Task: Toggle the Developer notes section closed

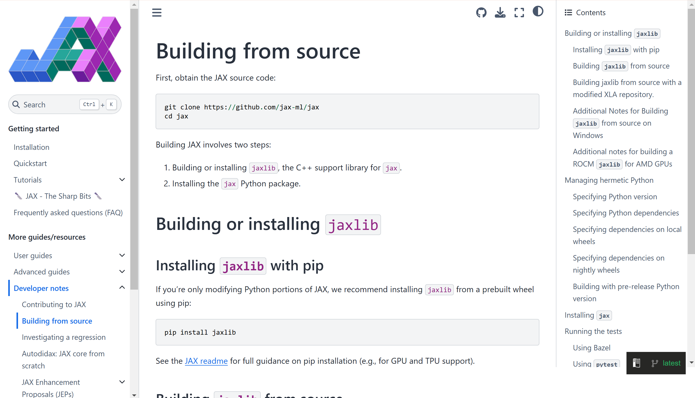Action: [122, 288]
